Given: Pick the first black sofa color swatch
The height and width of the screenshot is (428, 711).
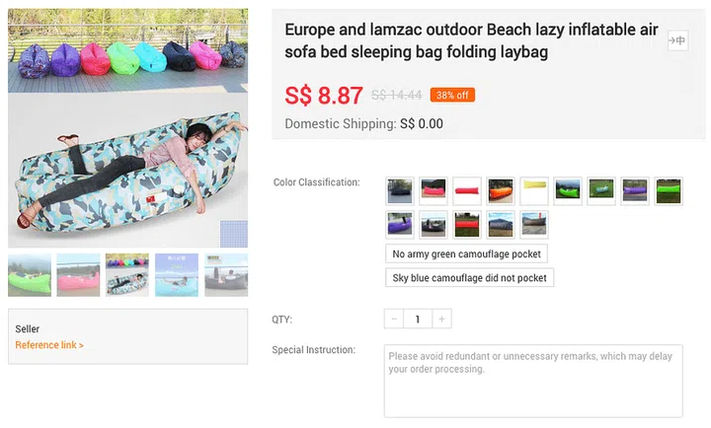Looking at the screenshot, I should 400,190.
